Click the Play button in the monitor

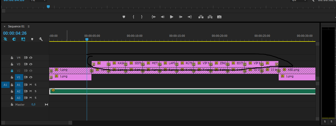[x=171, y=17]
